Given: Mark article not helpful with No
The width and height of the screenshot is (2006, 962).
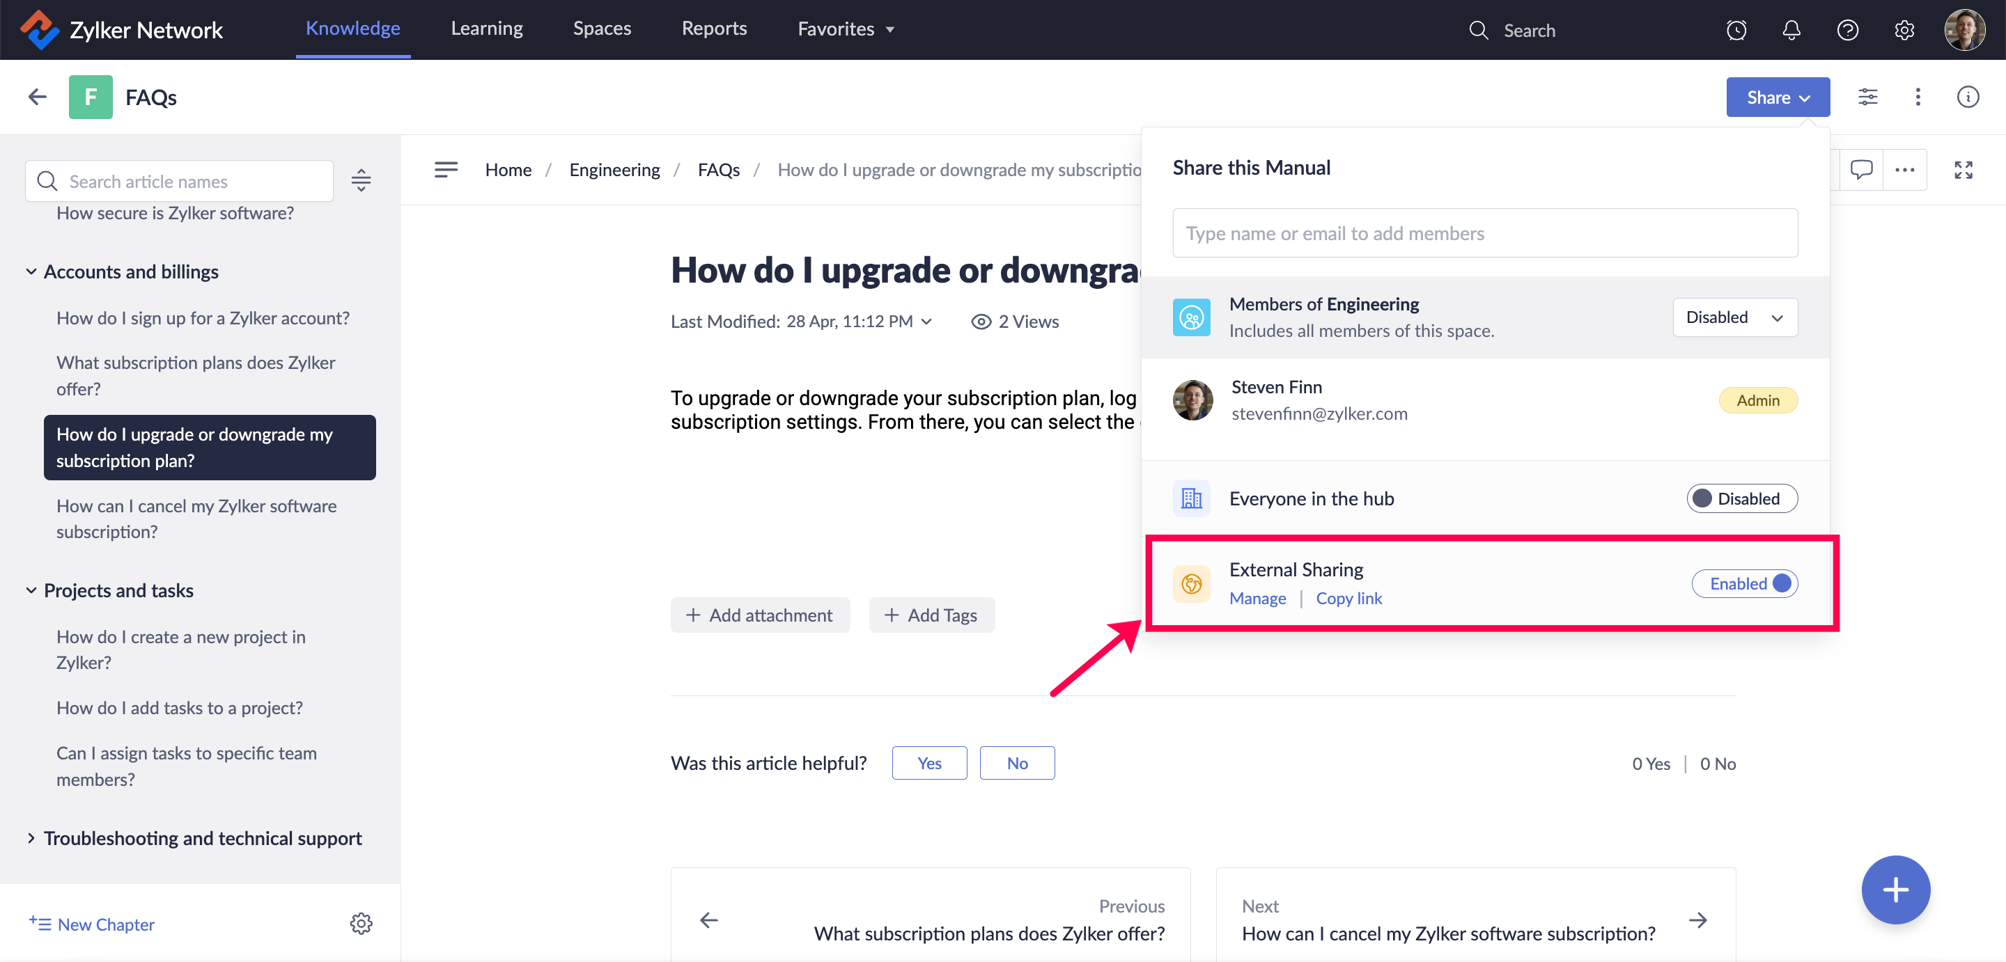Looking at the screenshot, I should click(x=1016, y=763).
